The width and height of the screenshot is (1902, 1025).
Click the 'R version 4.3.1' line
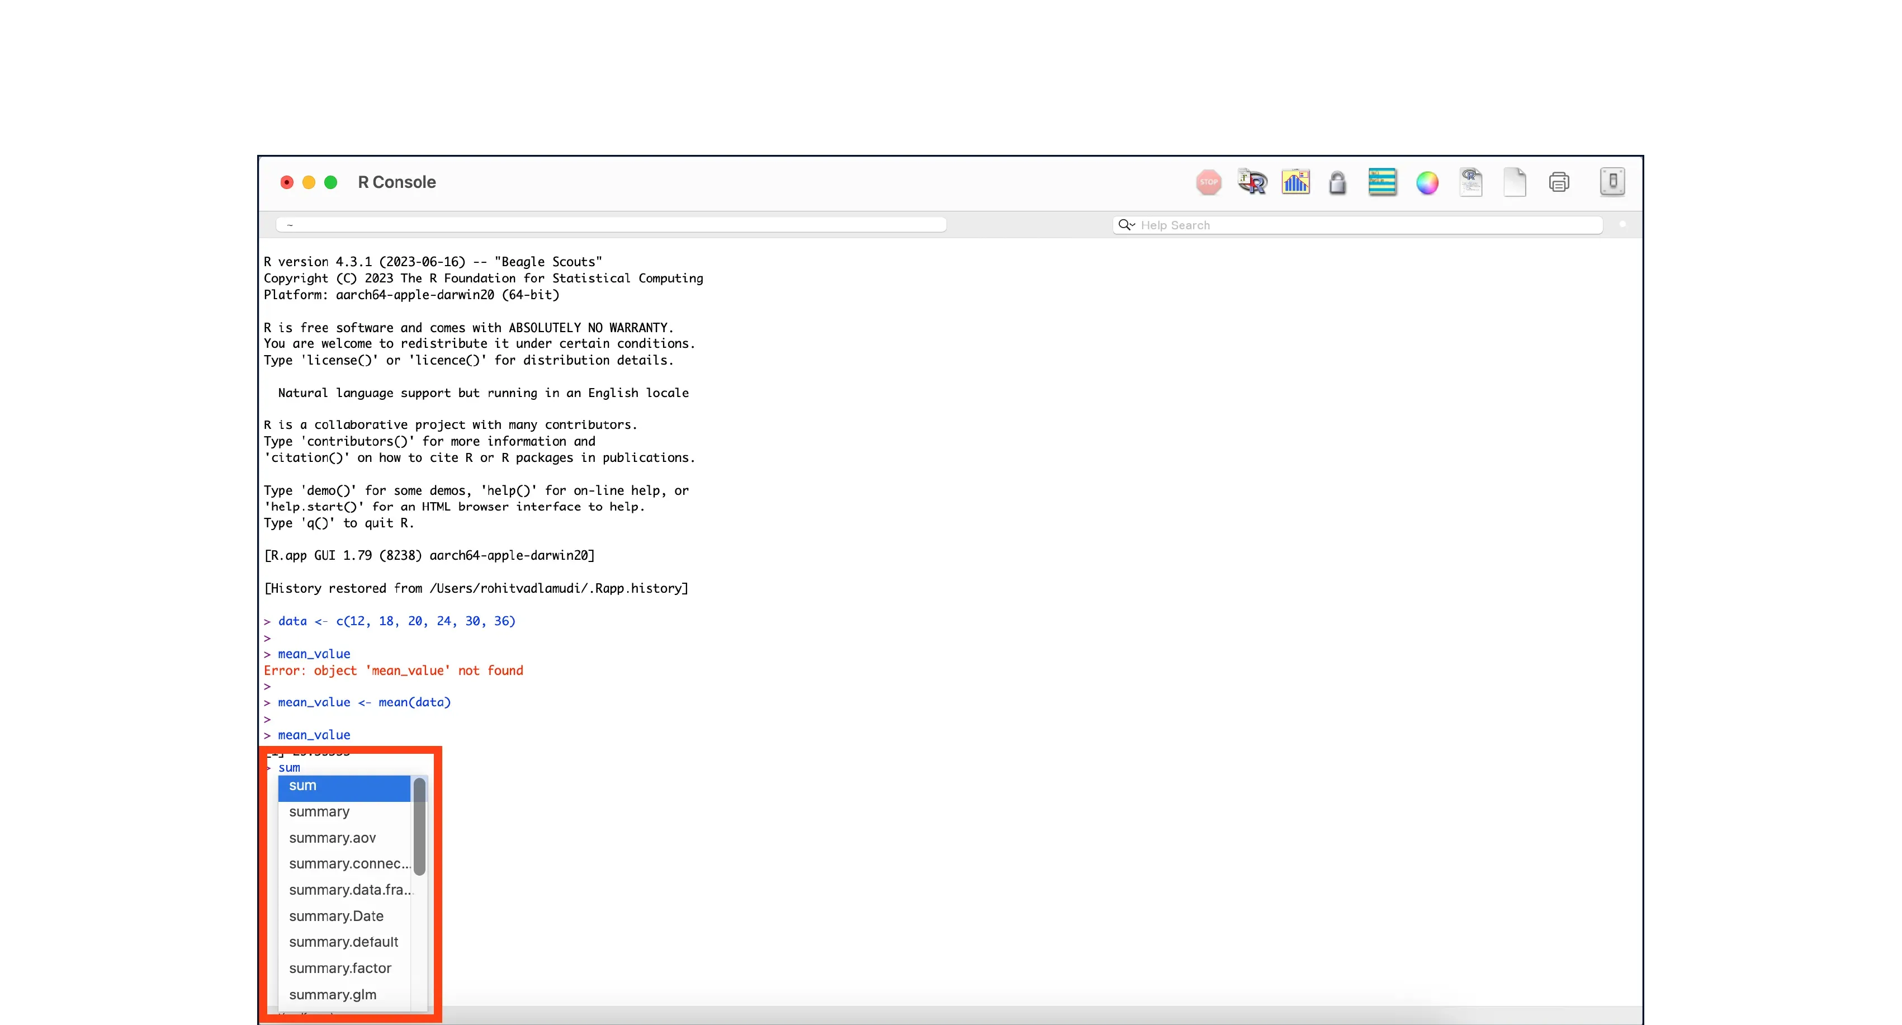433,261
